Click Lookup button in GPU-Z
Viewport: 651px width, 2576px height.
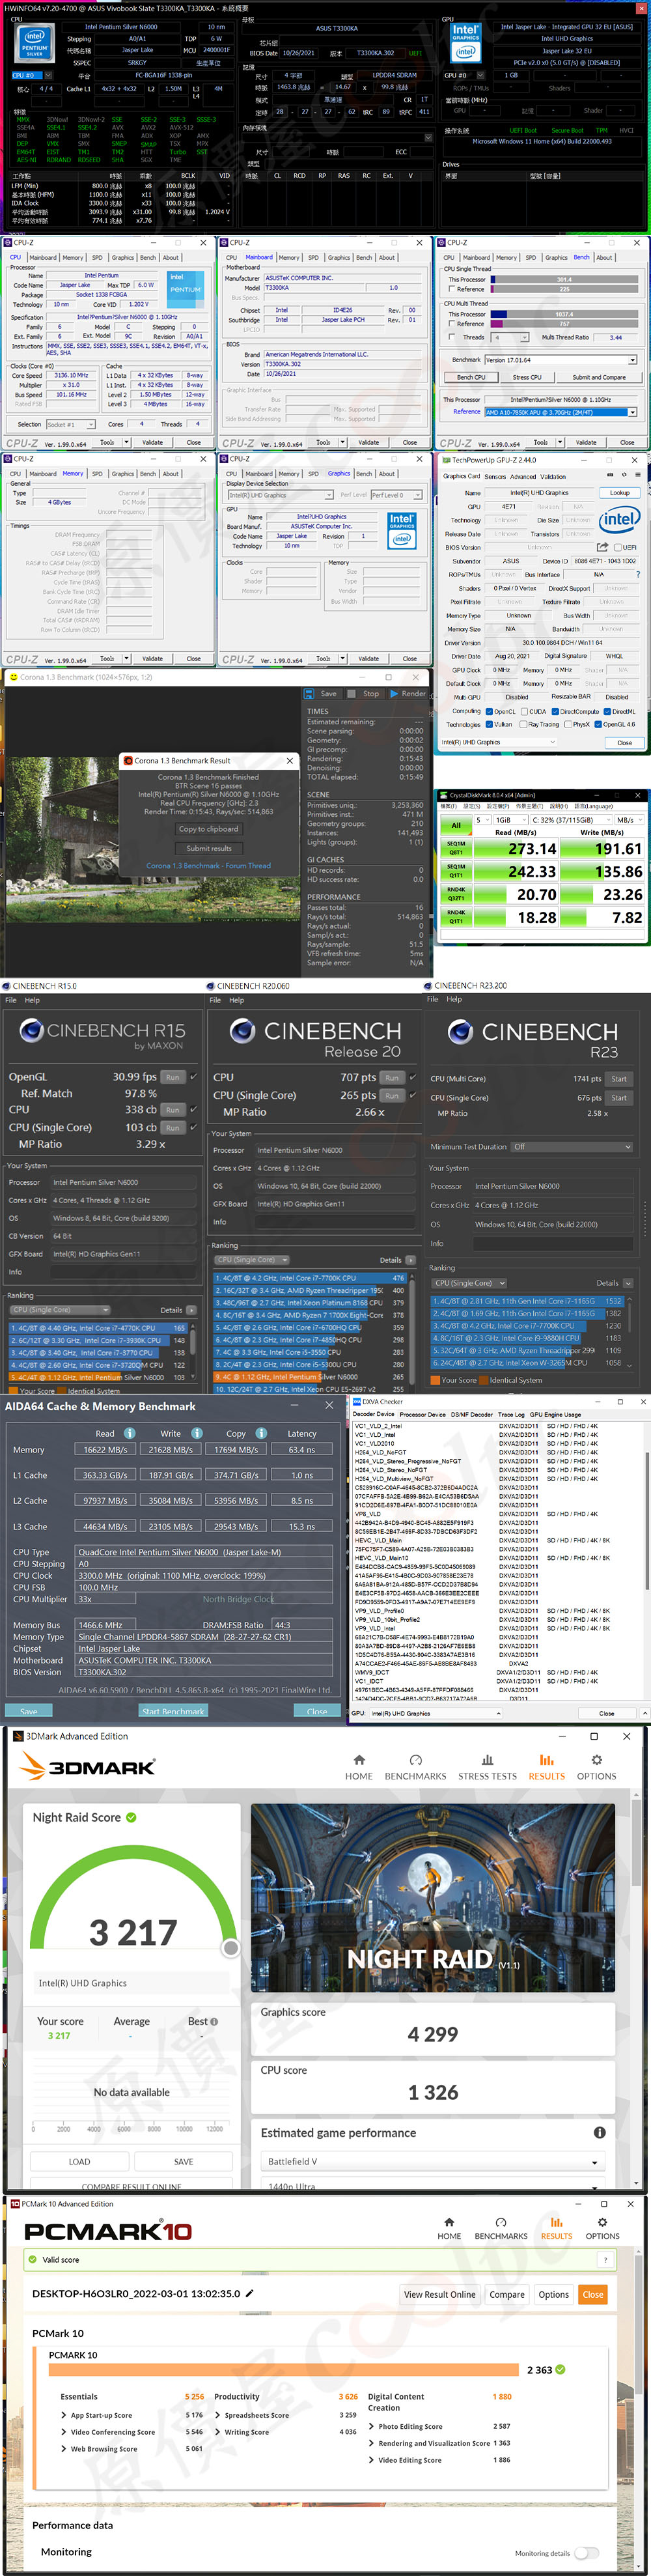click(620, 493)
